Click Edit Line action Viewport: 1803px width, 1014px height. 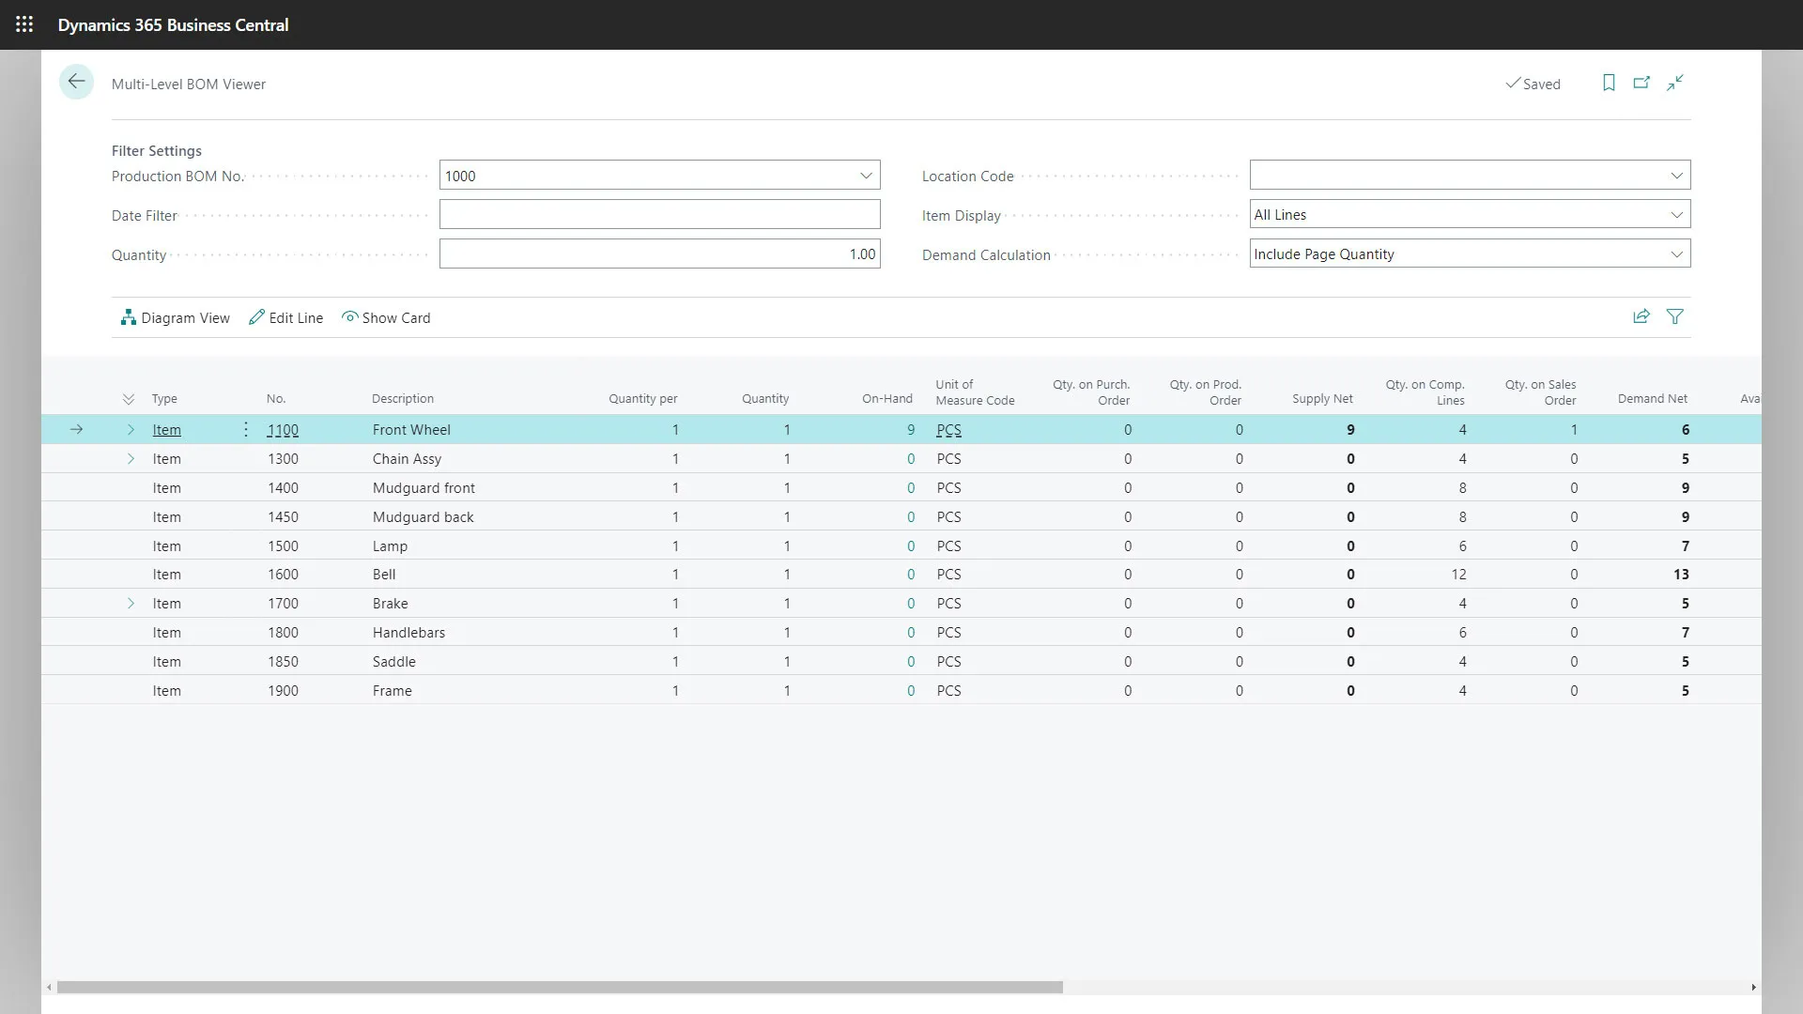tap(286, 318)
